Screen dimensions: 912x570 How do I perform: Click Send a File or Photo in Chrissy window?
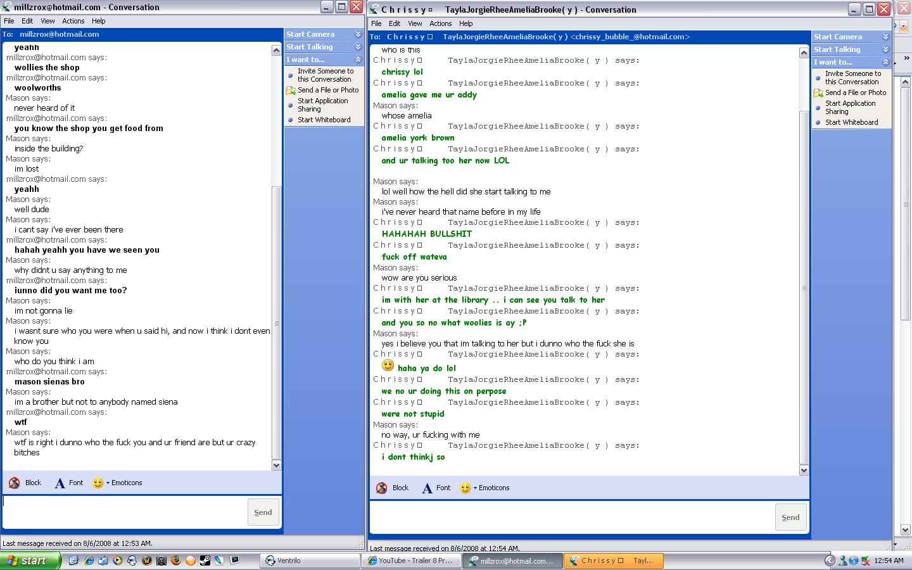click(x=855, y=92)
